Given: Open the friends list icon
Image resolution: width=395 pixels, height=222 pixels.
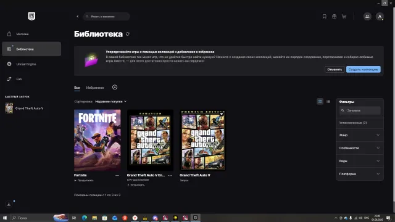Looking at the screenshot, I should tap(367, 17).
